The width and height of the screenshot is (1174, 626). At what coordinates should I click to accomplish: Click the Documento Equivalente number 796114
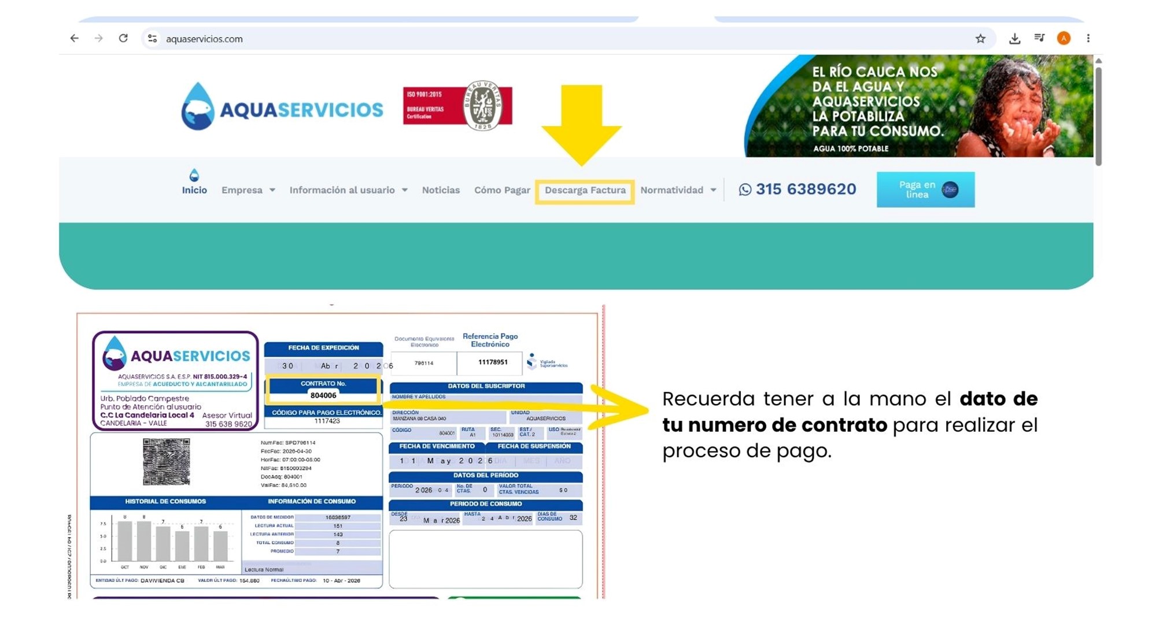pos(424,363)
